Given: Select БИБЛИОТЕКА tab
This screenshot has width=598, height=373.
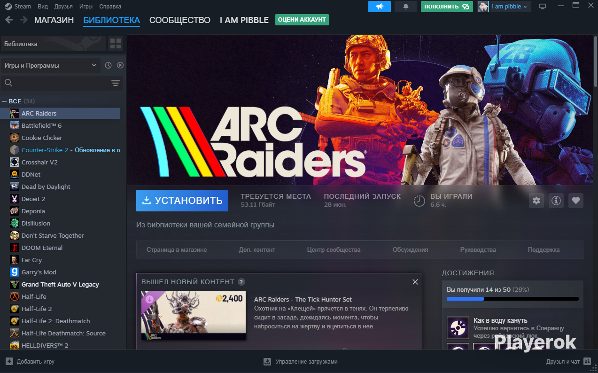Looking at the screenshot, I should [111, 20].
